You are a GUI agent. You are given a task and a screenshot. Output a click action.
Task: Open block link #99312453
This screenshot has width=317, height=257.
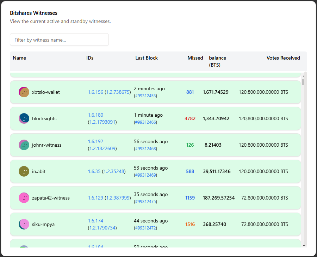[145, 96]
